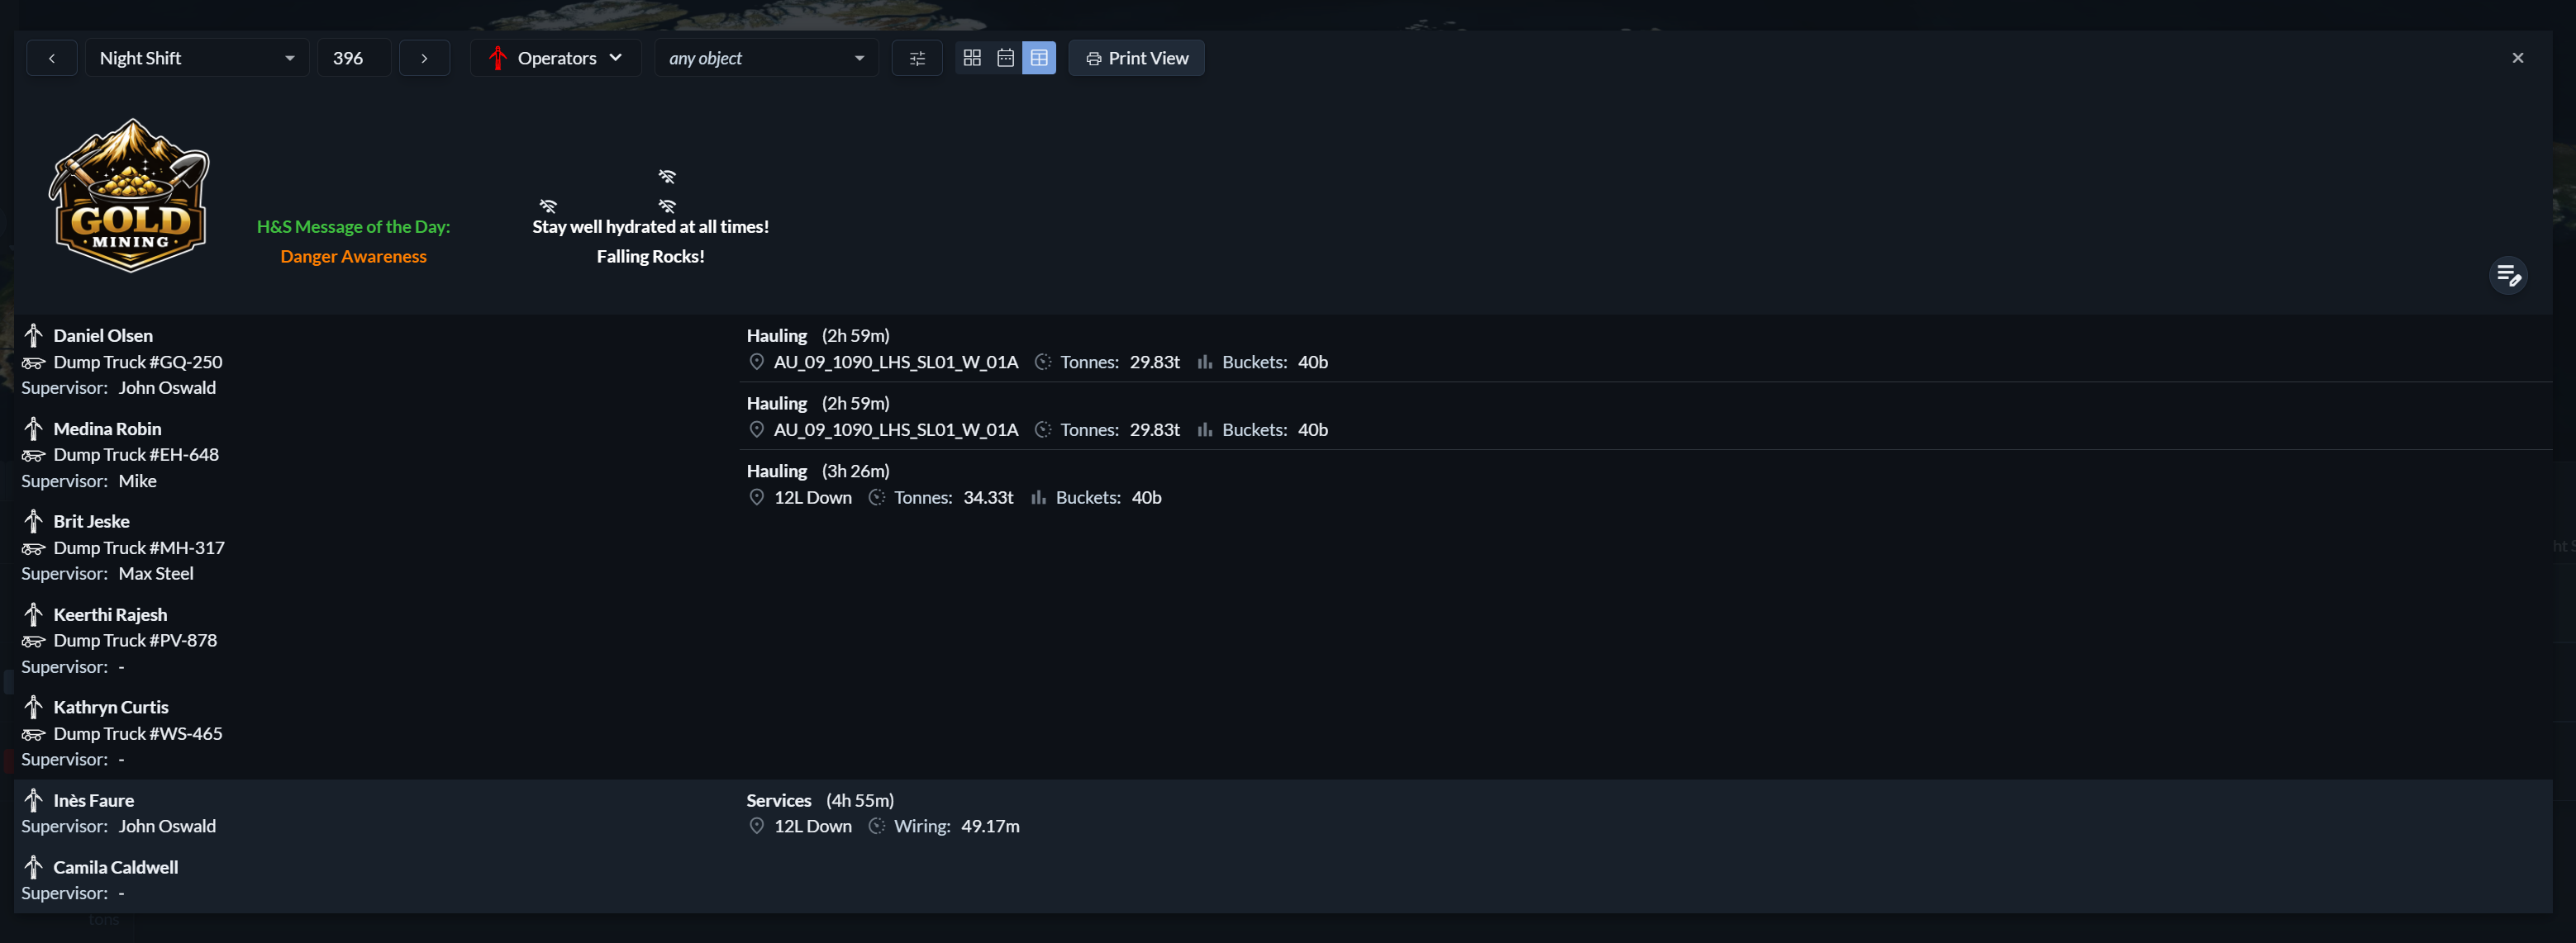
Task: Click the 'Danger Awareness' label
Action: 353,257
